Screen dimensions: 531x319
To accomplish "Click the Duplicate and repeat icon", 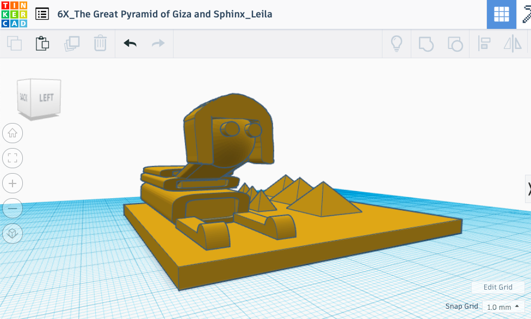I will pyautogui.click(x=71, y=44).
